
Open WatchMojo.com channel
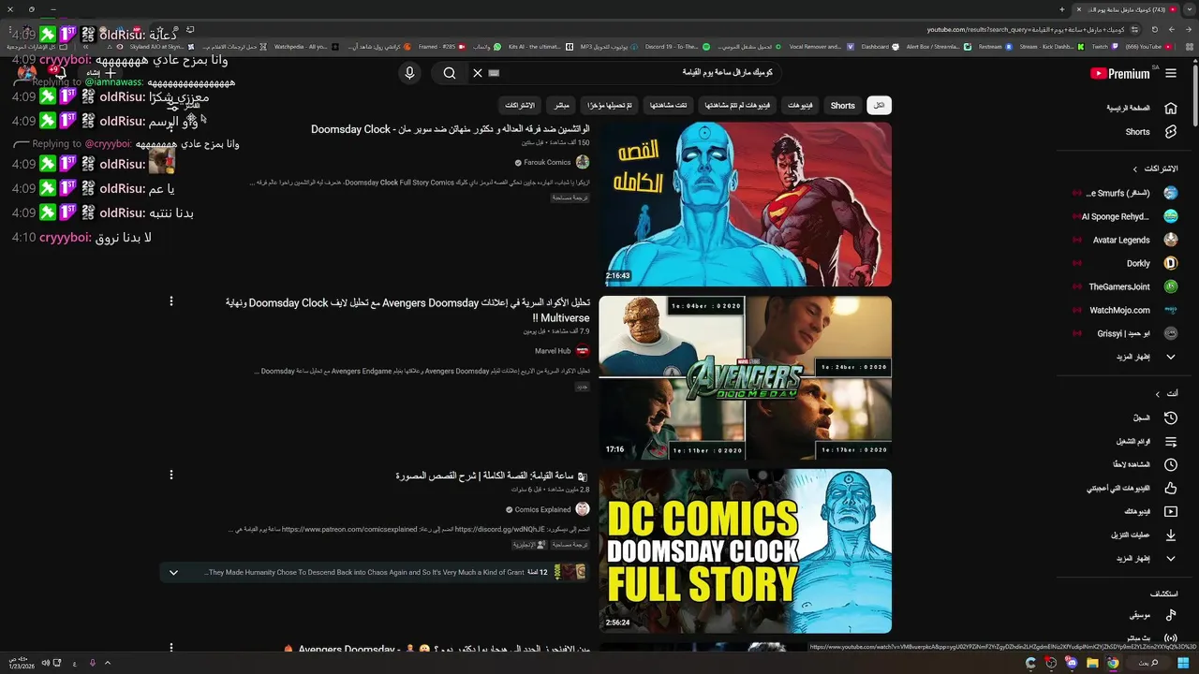click(1124, 310)
